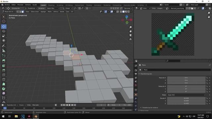
Task: Toggle camera view with the camera icon
Action: pos(131,35)
